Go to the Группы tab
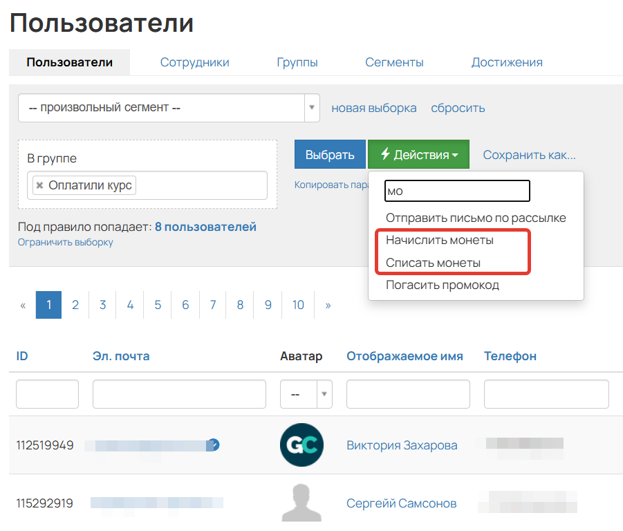This screenshot has height=531, width=623. click(x=297, y=62)
